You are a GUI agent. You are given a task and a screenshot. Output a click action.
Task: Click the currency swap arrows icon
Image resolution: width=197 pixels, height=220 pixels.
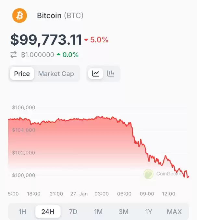(14, 55)
